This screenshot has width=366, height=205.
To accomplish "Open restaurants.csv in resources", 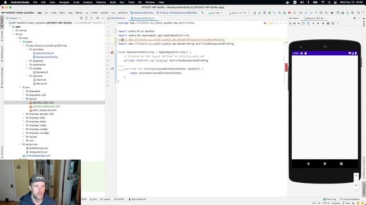I will coord(38,152).
